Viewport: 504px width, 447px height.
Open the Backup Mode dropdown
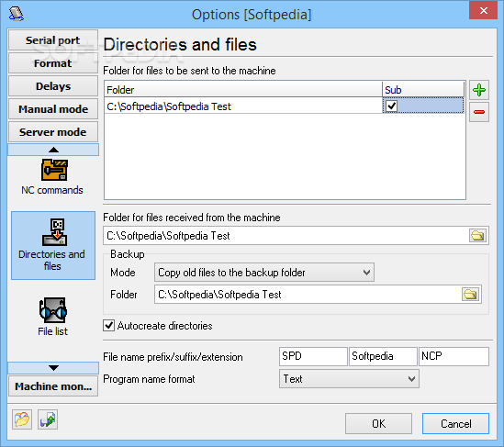coord(264,273)
